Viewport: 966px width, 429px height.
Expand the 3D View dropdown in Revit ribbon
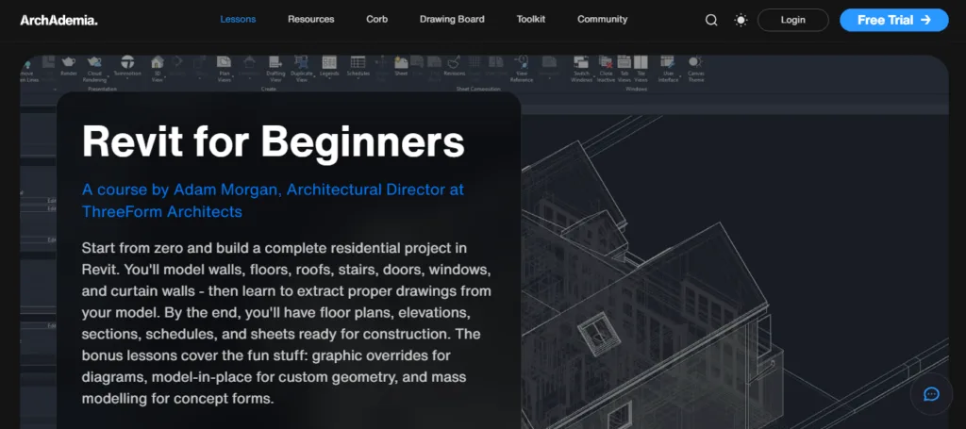pos(158,69)
